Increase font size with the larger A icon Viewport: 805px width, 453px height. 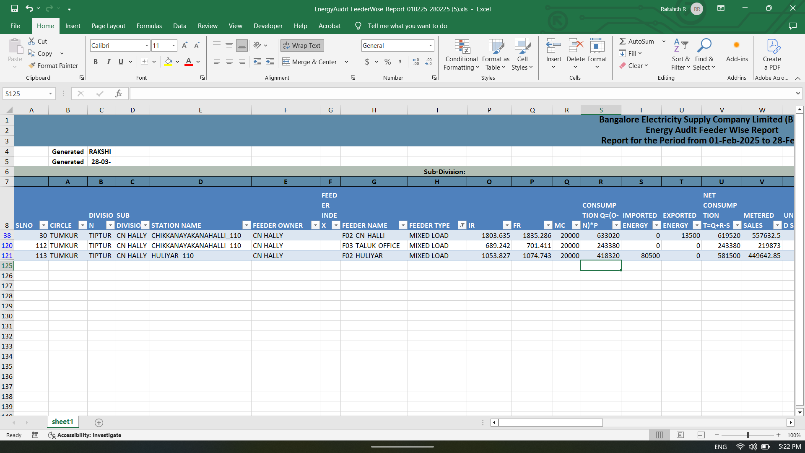[184, 45]
